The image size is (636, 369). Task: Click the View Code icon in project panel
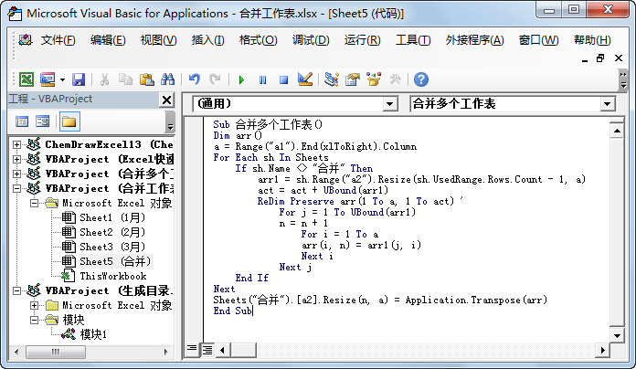click(x=22, y=121)
